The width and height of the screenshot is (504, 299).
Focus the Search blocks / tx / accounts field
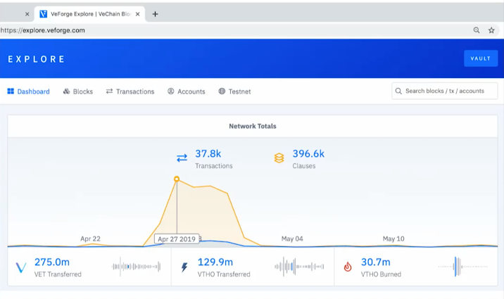(x=445, y=91)
